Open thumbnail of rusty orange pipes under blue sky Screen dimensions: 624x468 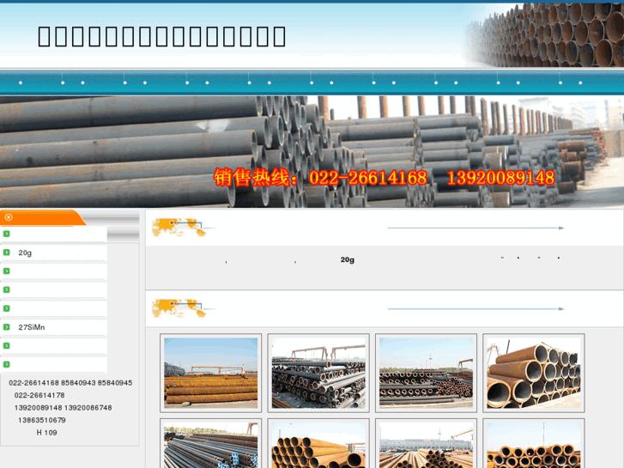point(210,373)
